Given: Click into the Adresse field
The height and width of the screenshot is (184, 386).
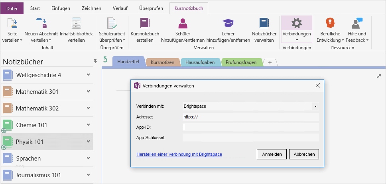Looking at the screenshot, I should click(x=250, y=117).
